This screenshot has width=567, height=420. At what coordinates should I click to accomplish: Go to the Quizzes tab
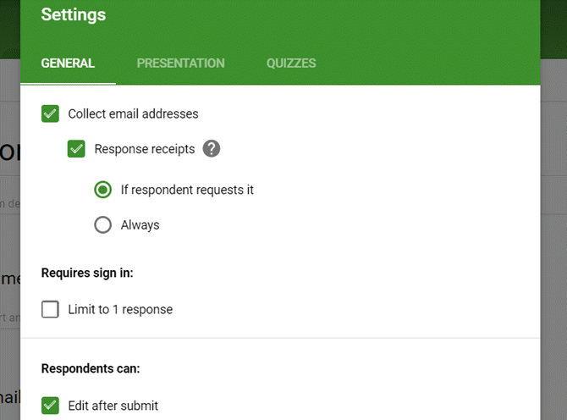click(291, 64)
